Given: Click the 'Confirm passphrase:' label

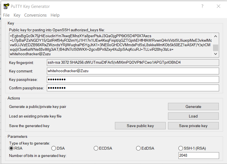Looking at the screenshot, I should pyautogui.click(x=26, y=88).
